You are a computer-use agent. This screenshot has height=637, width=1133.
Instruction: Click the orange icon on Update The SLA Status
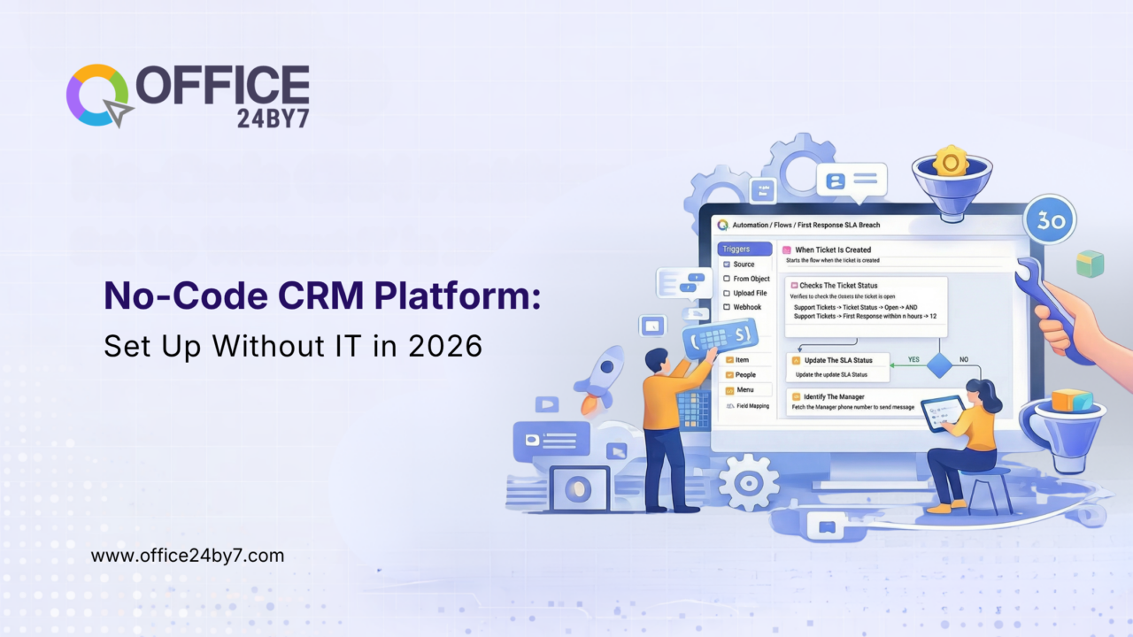[x=796, y=360]
